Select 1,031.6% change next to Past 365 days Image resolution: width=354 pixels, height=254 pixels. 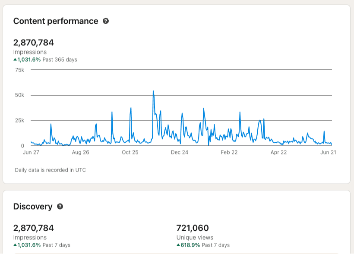tap(27, 60)
